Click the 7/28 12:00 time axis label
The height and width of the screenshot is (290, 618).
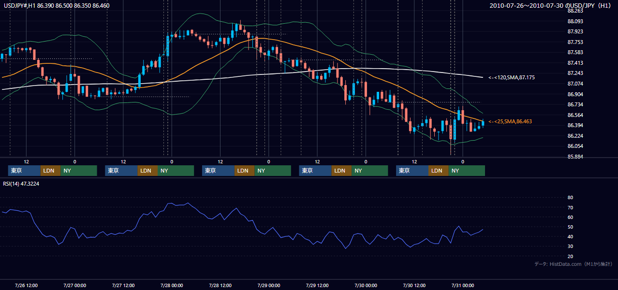220,285
